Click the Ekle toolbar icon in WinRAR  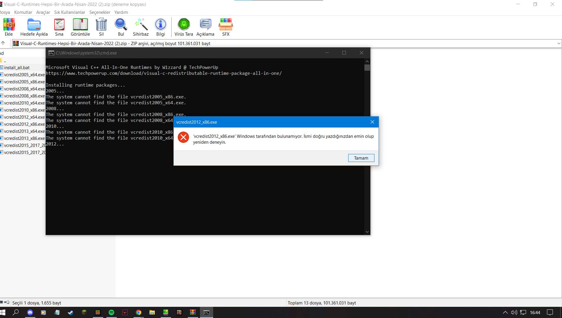tap(9, 27)
